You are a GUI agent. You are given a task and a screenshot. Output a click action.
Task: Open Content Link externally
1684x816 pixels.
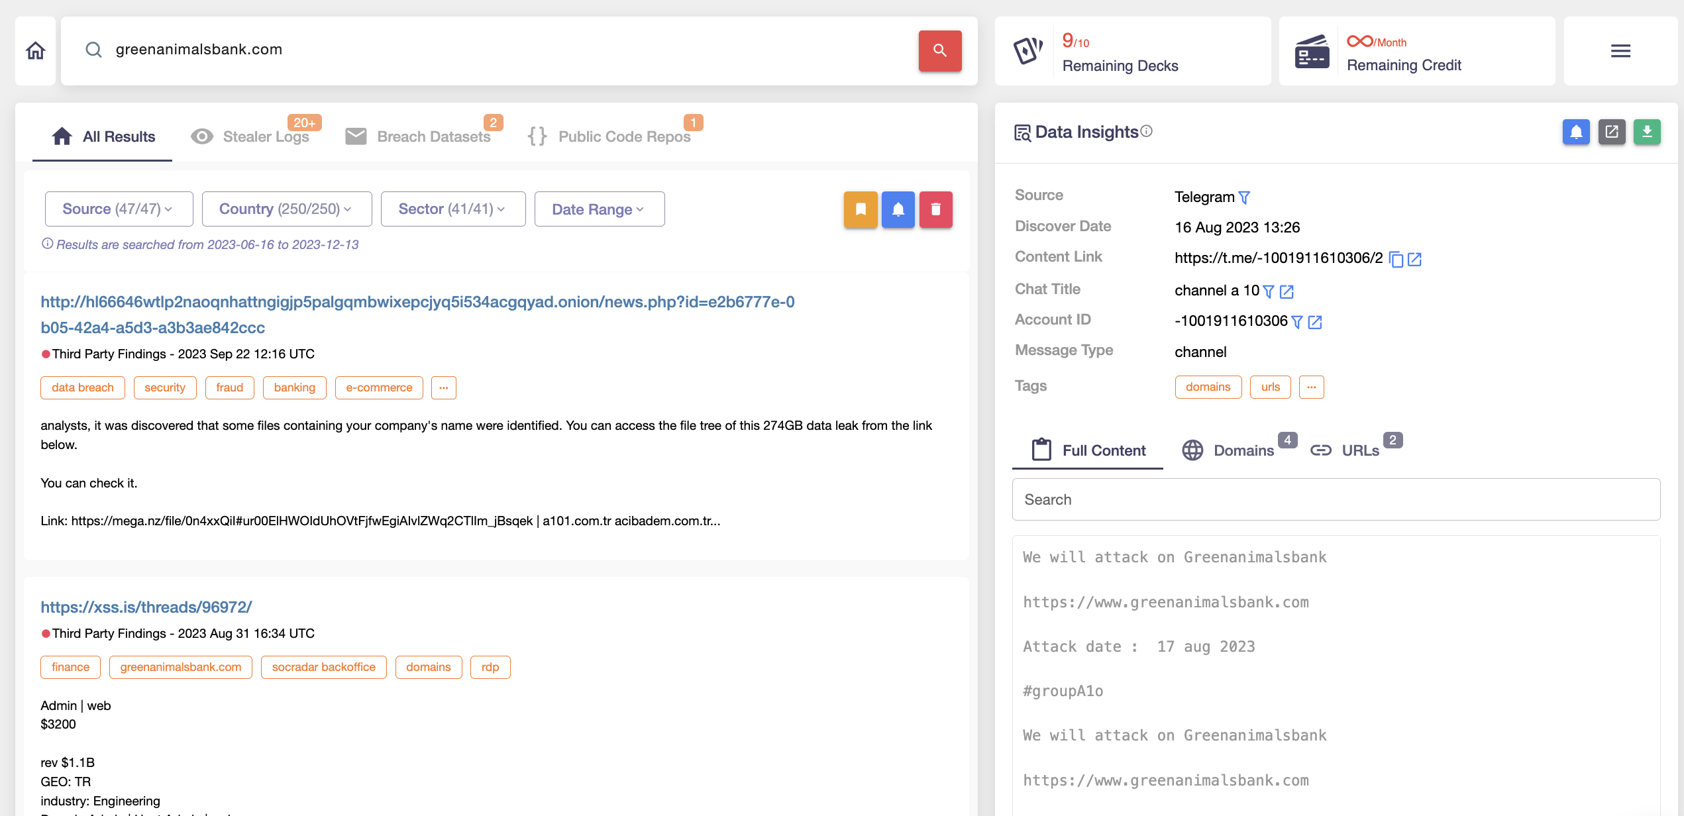[x=1414, y=259]
